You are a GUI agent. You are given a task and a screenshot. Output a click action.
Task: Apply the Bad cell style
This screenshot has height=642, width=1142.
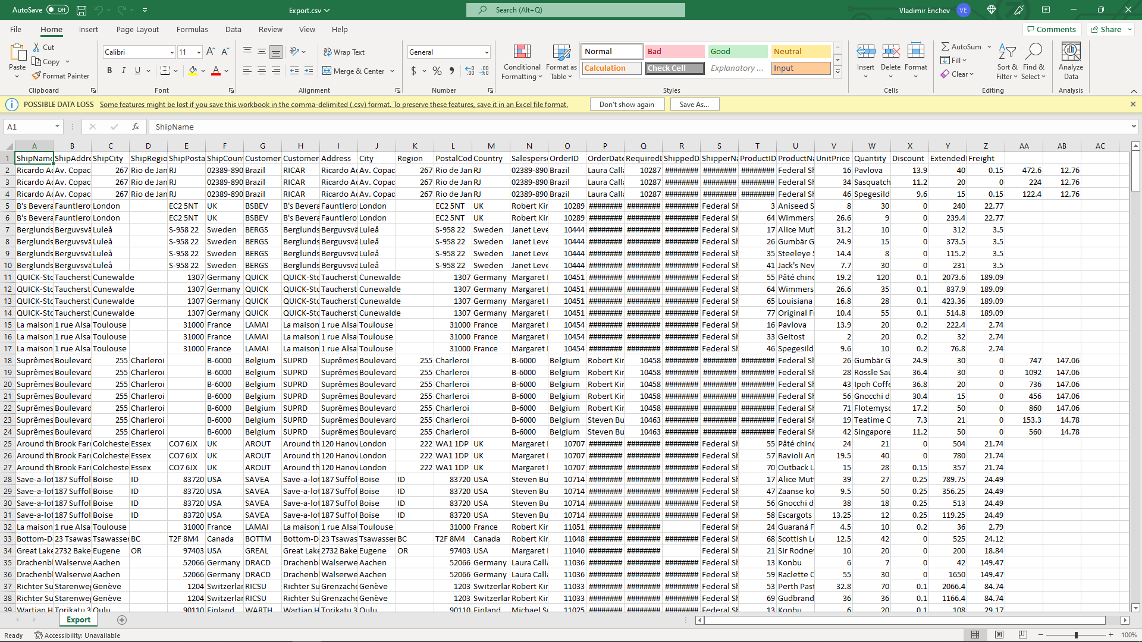coord(674,52)
